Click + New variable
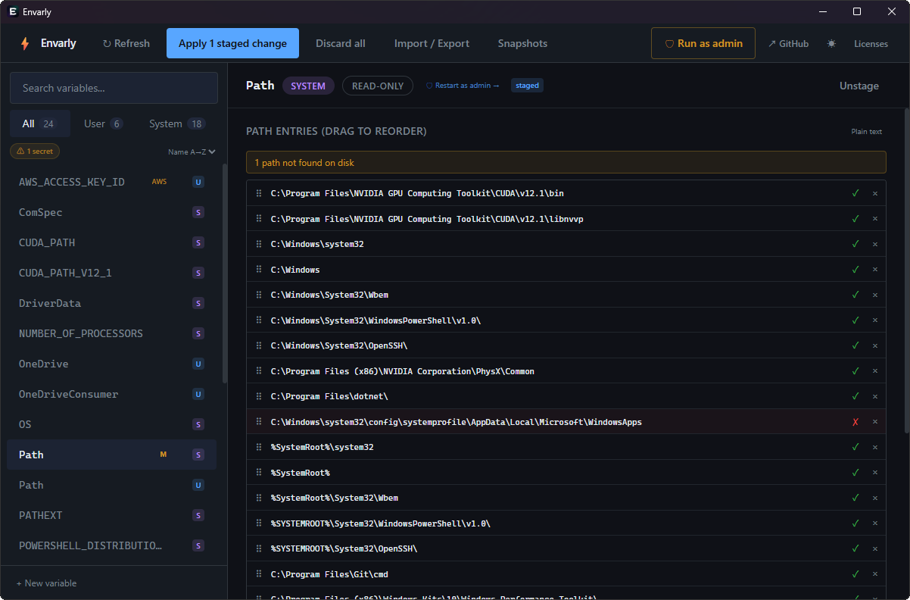Image resolution: width=910 pixels, height=600 pixels. [47, 583]
